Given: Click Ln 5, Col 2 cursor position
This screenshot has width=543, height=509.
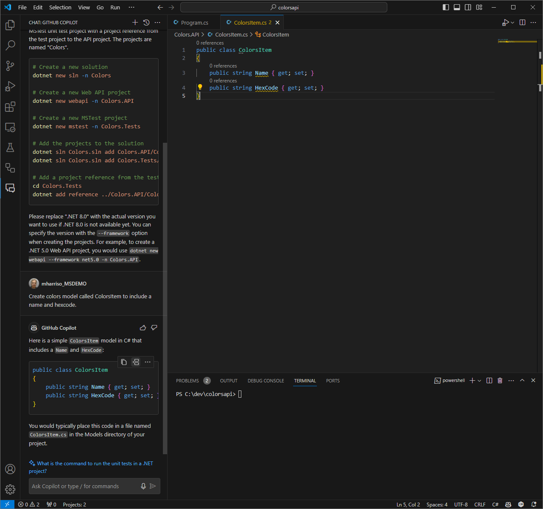Looking at the screenshot, I should [408, 504].
